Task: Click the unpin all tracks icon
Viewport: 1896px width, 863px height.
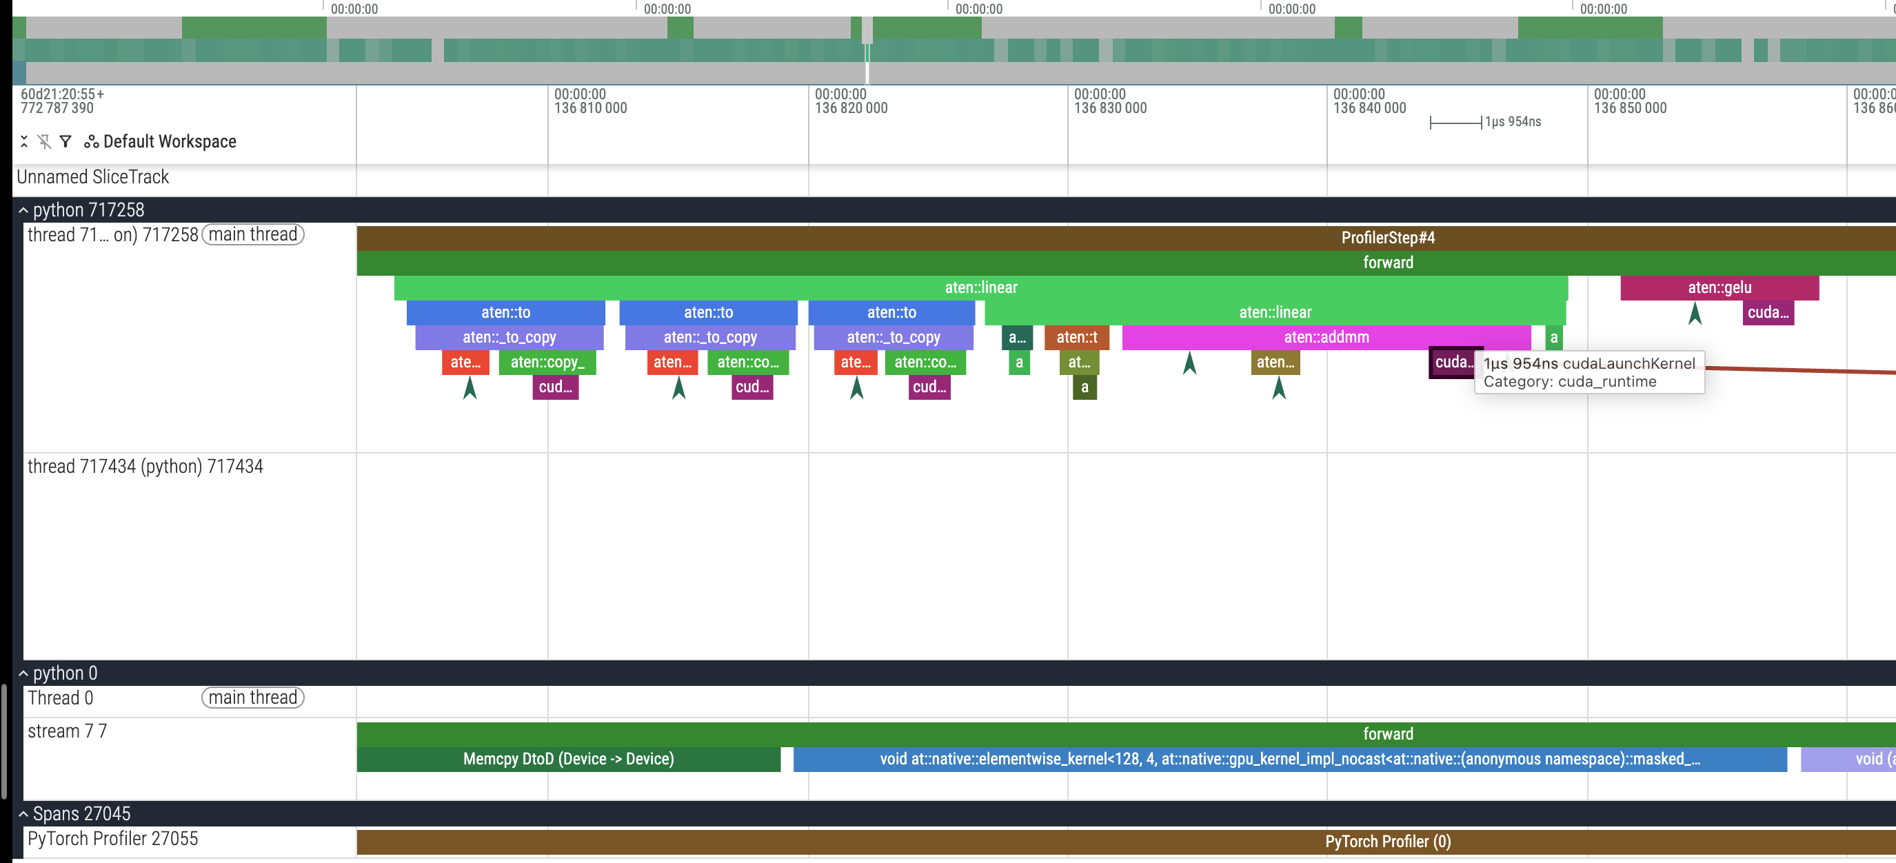Action: pyautogui.click(x=45, y=141)
